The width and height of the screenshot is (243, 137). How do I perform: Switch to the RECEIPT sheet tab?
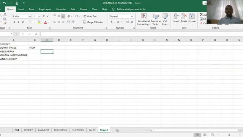point(28,130)
